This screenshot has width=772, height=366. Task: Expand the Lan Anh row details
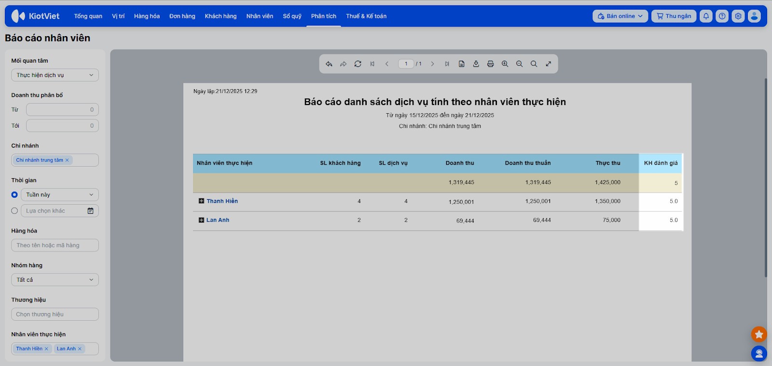click(x=201, y=220)
